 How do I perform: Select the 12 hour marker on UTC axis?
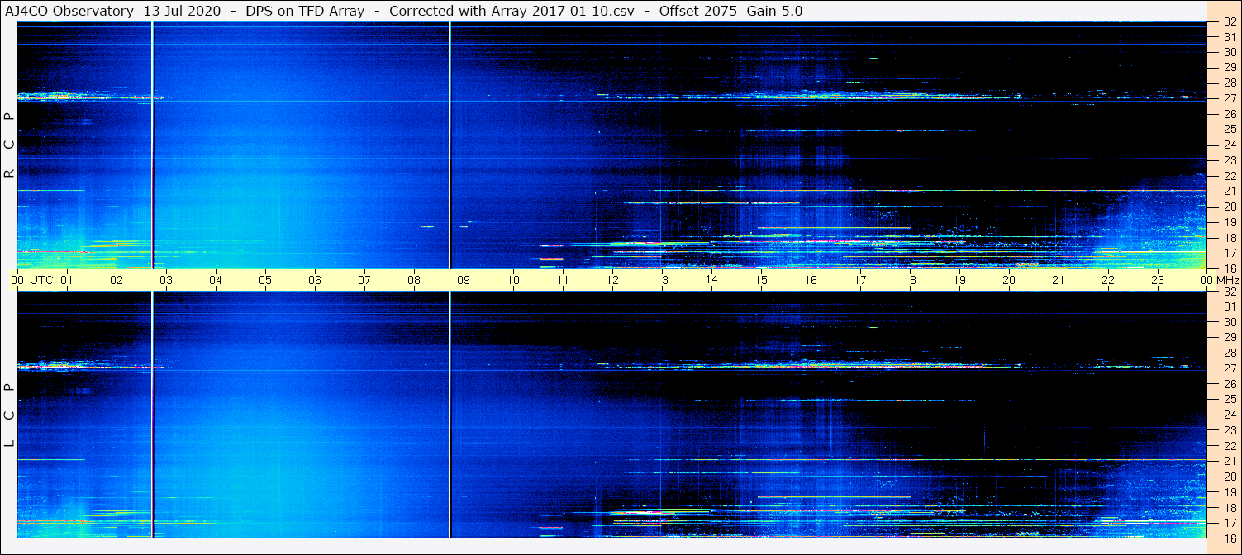click(x=612, y=280)
